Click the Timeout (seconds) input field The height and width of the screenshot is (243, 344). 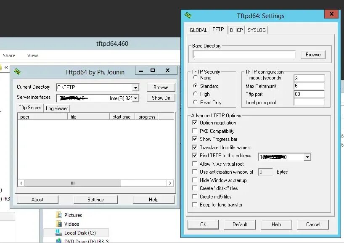pos(309,78)
